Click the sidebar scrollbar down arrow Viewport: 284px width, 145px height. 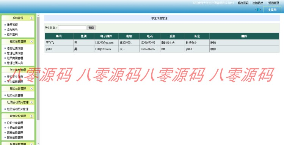point(38,143)
